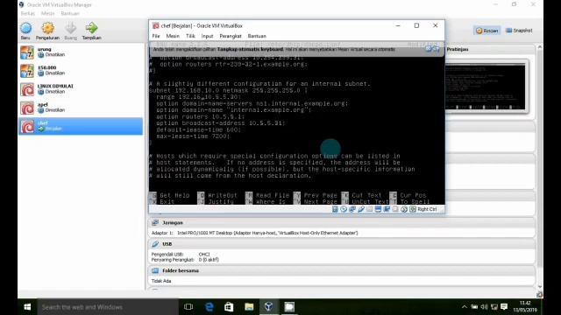Select the urung virtual machine

click(81, 52)
